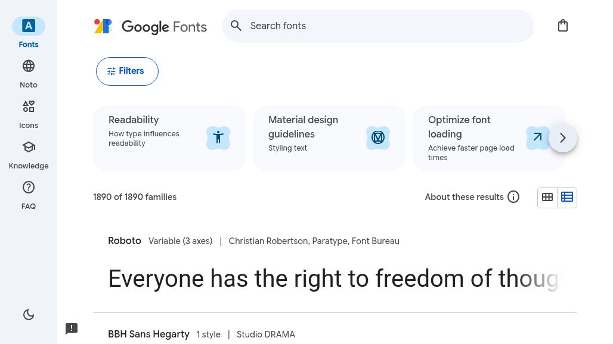
Task: Switch to list view layout
Action: click(567, 197)
